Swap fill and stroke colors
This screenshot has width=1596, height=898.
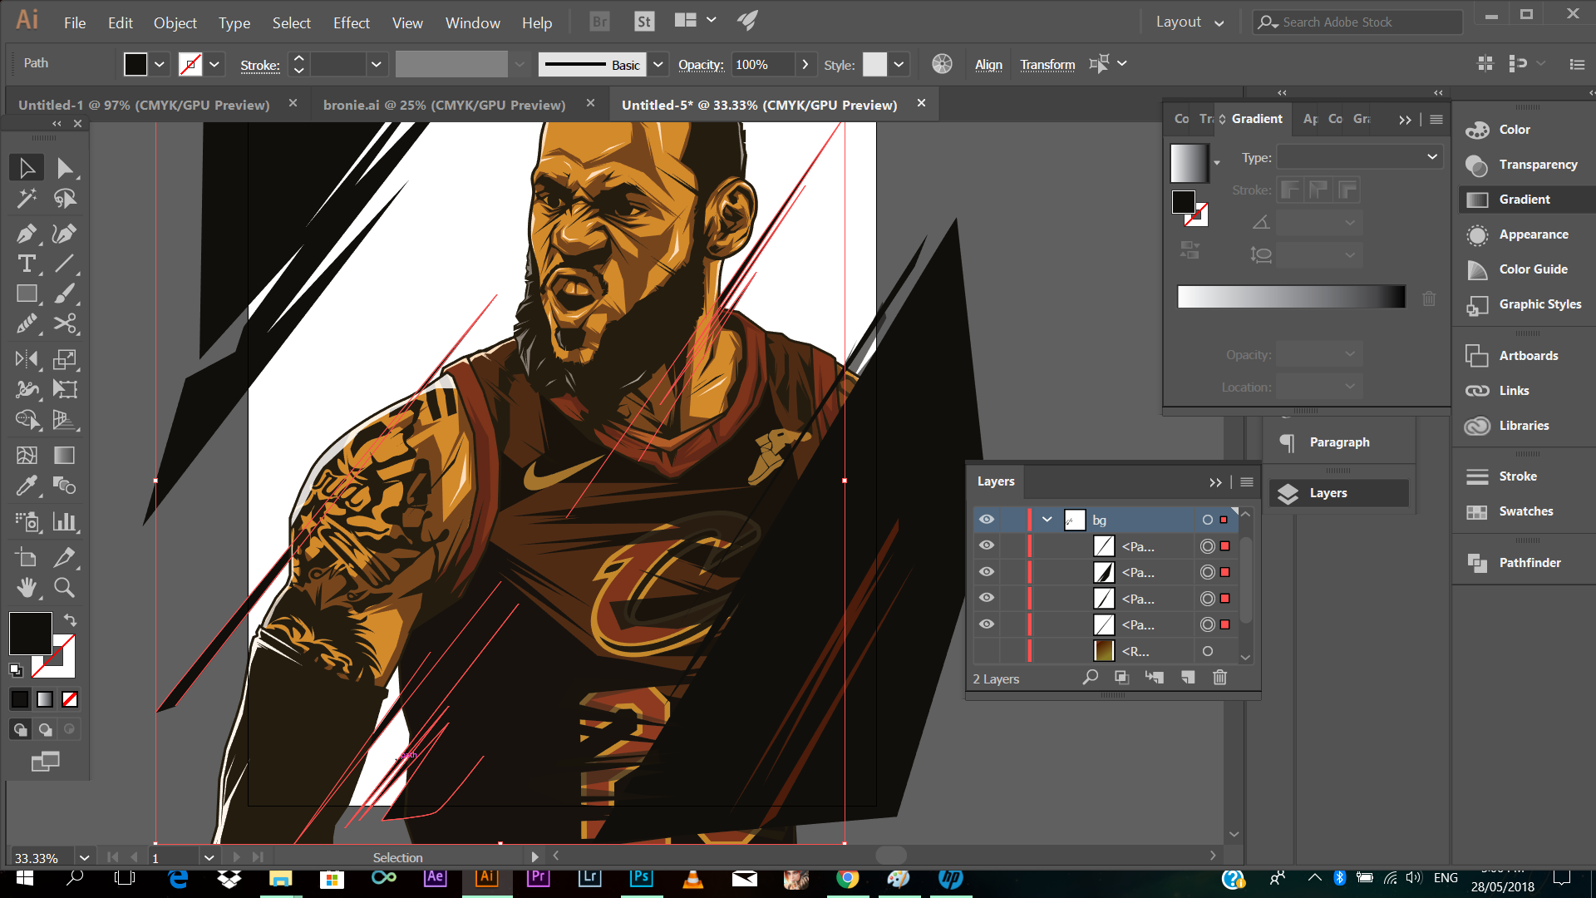(x=71, y=619)
